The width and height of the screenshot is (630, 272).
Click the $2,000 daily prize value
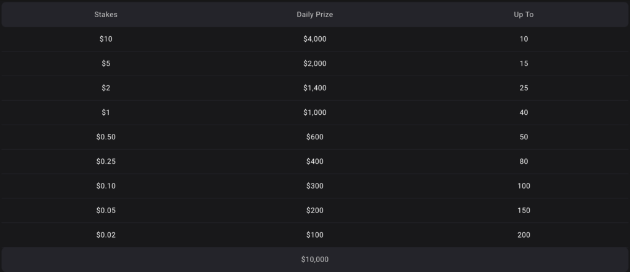[x=314, y=63]
